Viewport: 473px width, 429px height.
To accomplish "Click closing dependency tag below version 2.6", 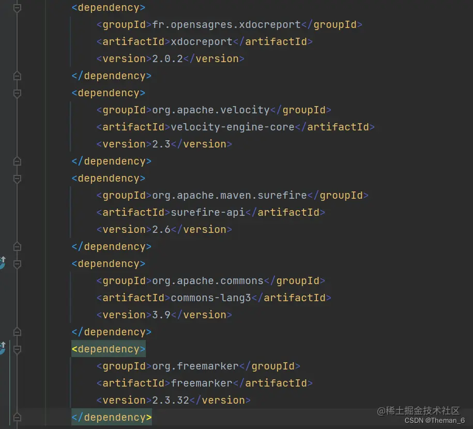I will coord(111,247).
